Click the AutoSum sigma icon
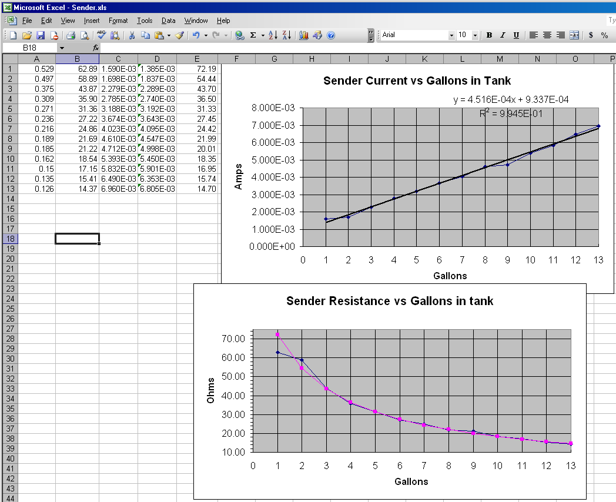 (x=253, y=35)
